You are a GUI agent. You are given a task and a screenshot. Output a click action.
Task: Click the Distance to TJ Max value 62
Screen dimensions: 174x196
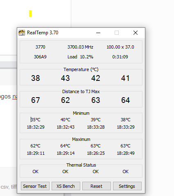[66, 100]
